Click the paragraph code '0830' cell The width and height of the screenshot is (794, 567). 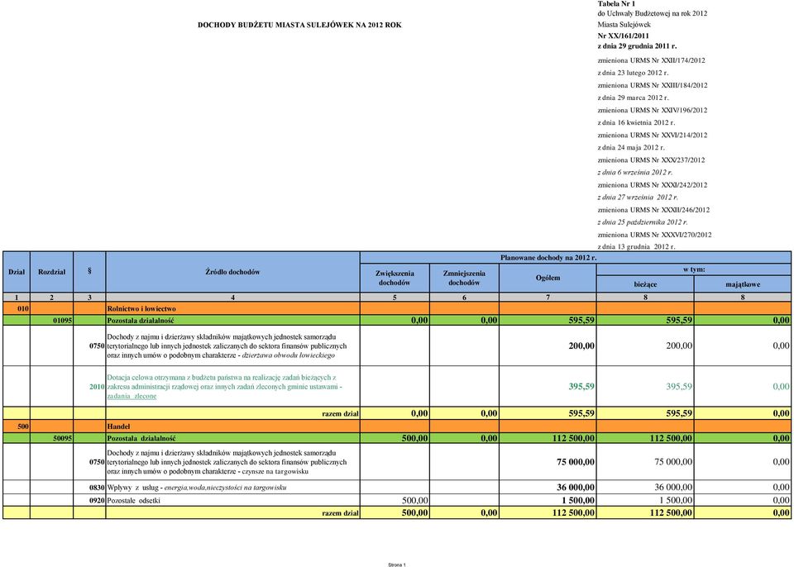[x=89, y=488]
